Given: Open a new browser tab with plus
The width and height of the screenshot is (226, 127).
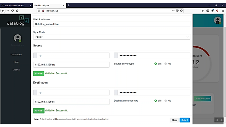Looking at the screenshot, I should [x=69, y=5].
